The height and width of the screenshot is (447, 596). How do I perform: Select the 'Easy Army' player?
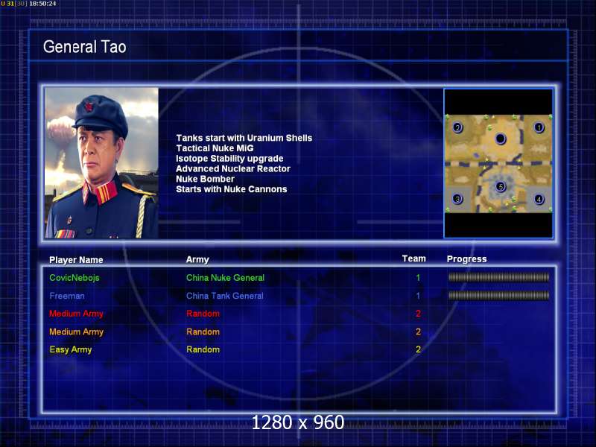pos(71,349)
